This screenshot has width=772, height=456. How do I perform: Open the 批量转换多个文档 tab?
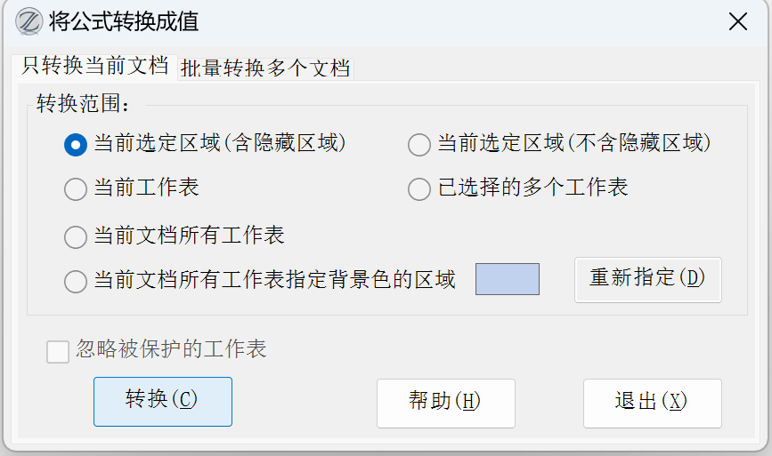click(x=265, y=68)
